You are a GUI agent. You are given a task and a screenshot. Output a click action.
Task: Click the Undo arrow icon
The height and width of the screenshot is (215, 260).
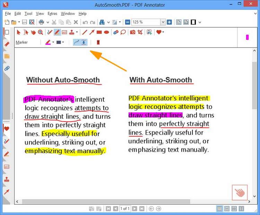(x=85, y=22)
